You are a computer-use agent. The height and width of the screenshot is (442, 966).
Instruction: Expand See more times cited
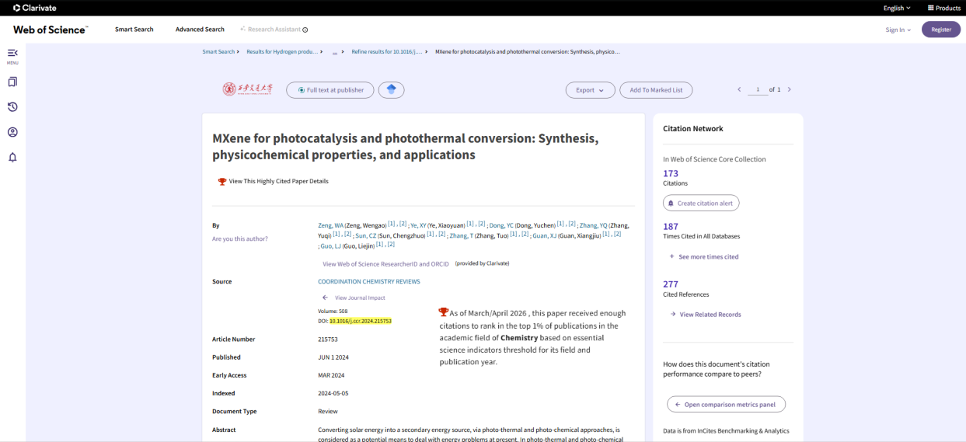coord(703,256)
